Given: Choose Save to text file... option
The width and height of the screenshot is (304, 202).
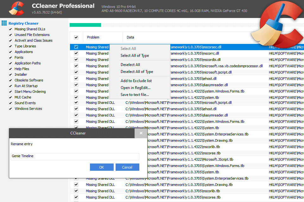Looking at the screenshot, I should (135, 94).
